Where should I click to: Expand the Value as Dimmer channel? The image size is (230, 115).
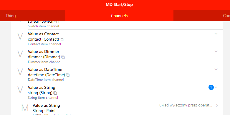tap(216, 51)
